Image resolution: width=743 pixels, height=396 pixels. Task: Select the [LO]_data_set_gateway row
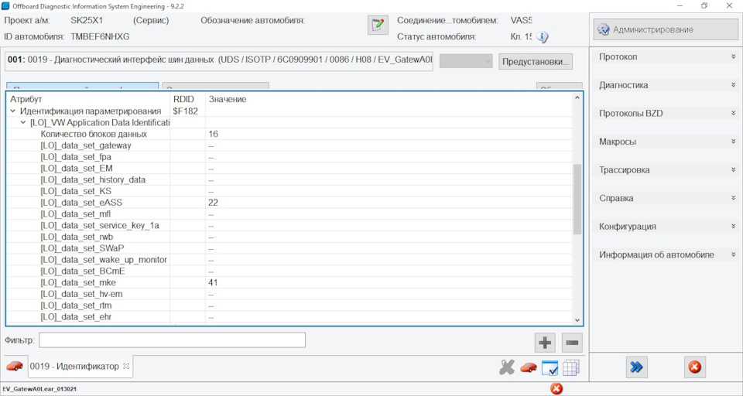tap(289, 145)
